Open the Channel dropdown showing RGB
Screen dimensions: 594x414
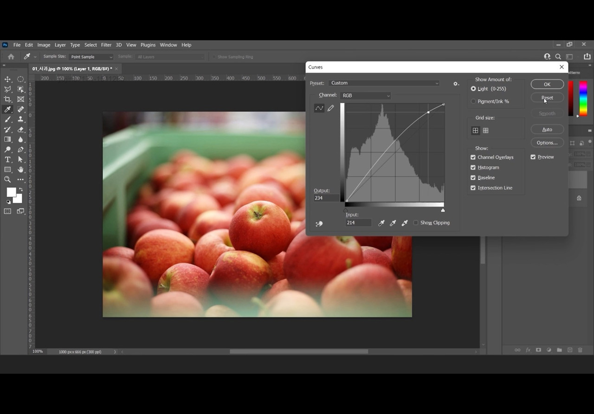pos(366,95)
